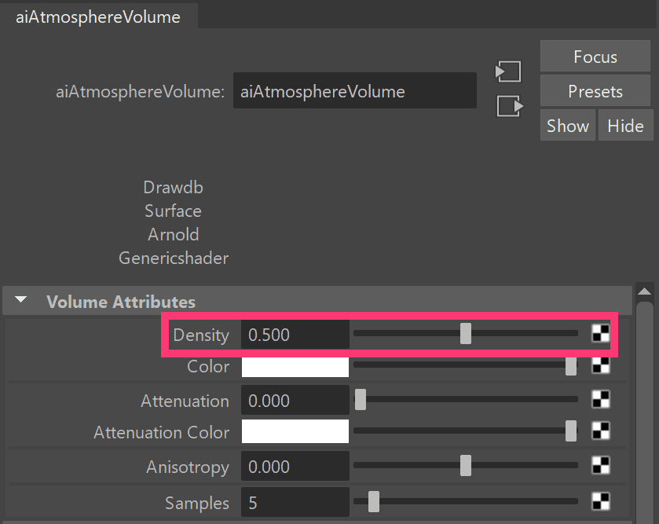This screenshot has width=659, height=524.
Task: Click the Density slider handle
Action: pyautogui.click(x=465, y=334)
